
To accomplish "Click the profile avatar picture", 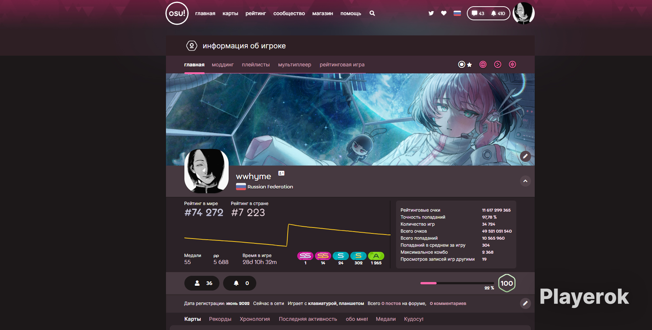I will click(207, 171).
